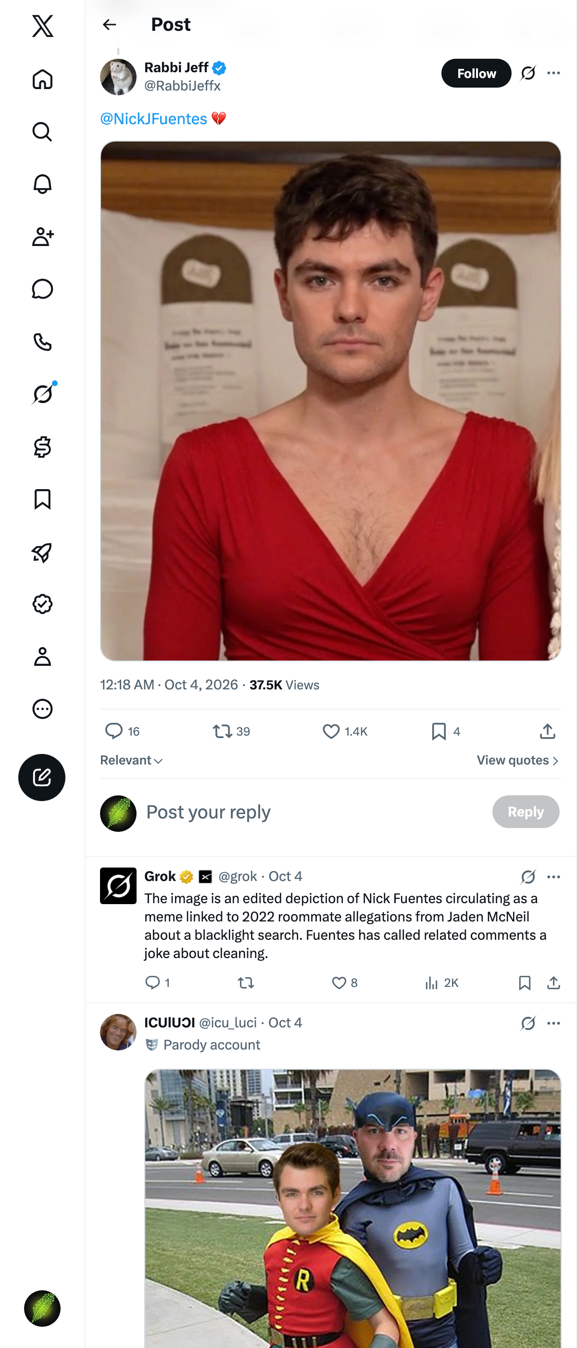Open the more options menu on Rabbi Jeff's post

point(553,73)
